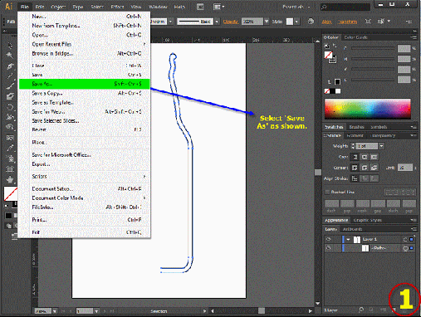Choose the round cap stroke icon
421x317 pixels.
(x=365, y=157)
